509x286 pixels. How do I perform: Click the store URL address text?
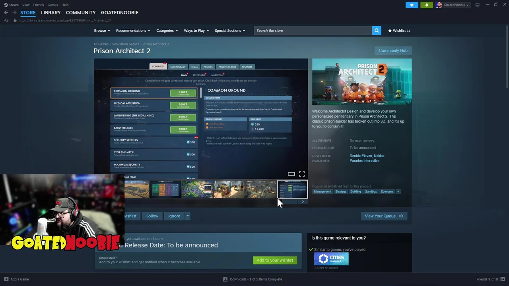point(64,20)
